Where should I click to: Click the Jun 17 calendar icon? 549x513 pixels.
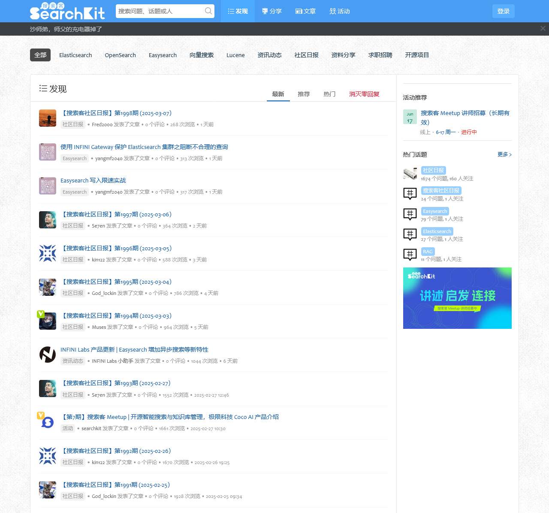[x=410, y=117]
